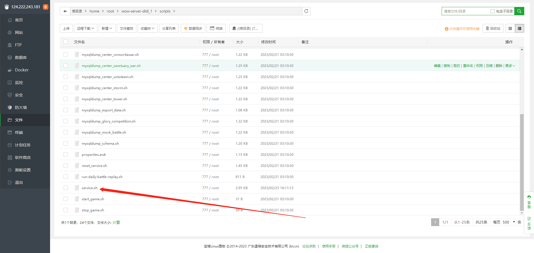Open the per-page 500 count dropdown
The height and width of the screenshot is (253, 534).
coord(509,222)
